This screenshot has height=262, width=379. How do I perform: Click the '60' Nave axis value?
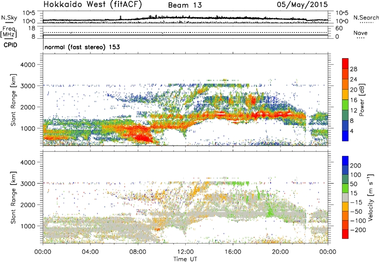point(339,28)
